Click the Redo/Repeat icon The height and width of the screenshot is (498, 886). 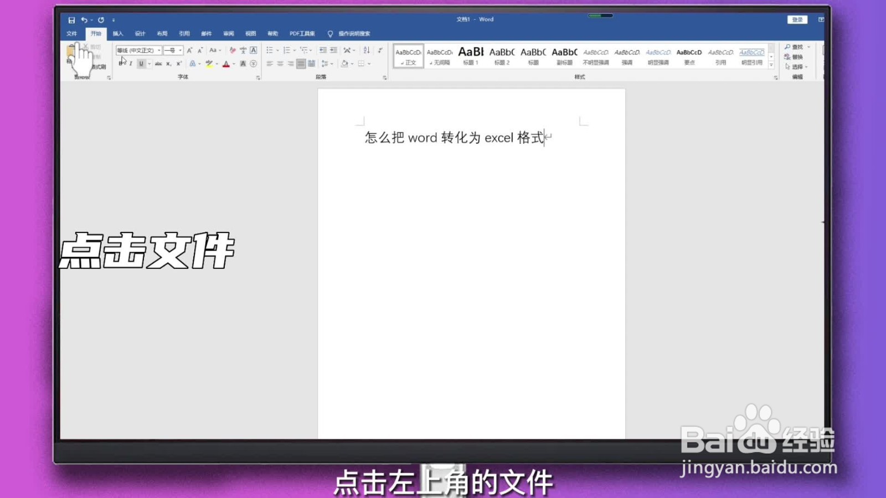[101, 20]
